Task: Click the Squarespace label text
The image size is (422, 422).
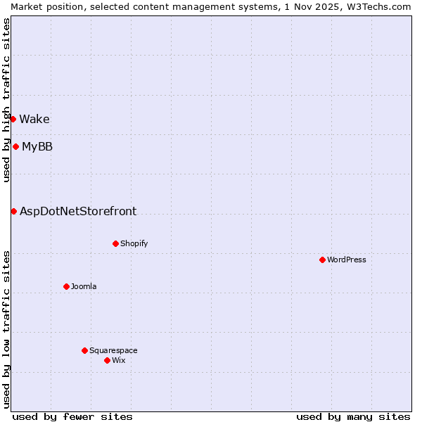Action: (113, 350)
